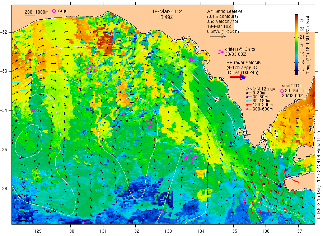Click the '129' longitude axis label
The height and width of the screenshot is (236, 323).
pyautogui.click(x=38, y=231)
